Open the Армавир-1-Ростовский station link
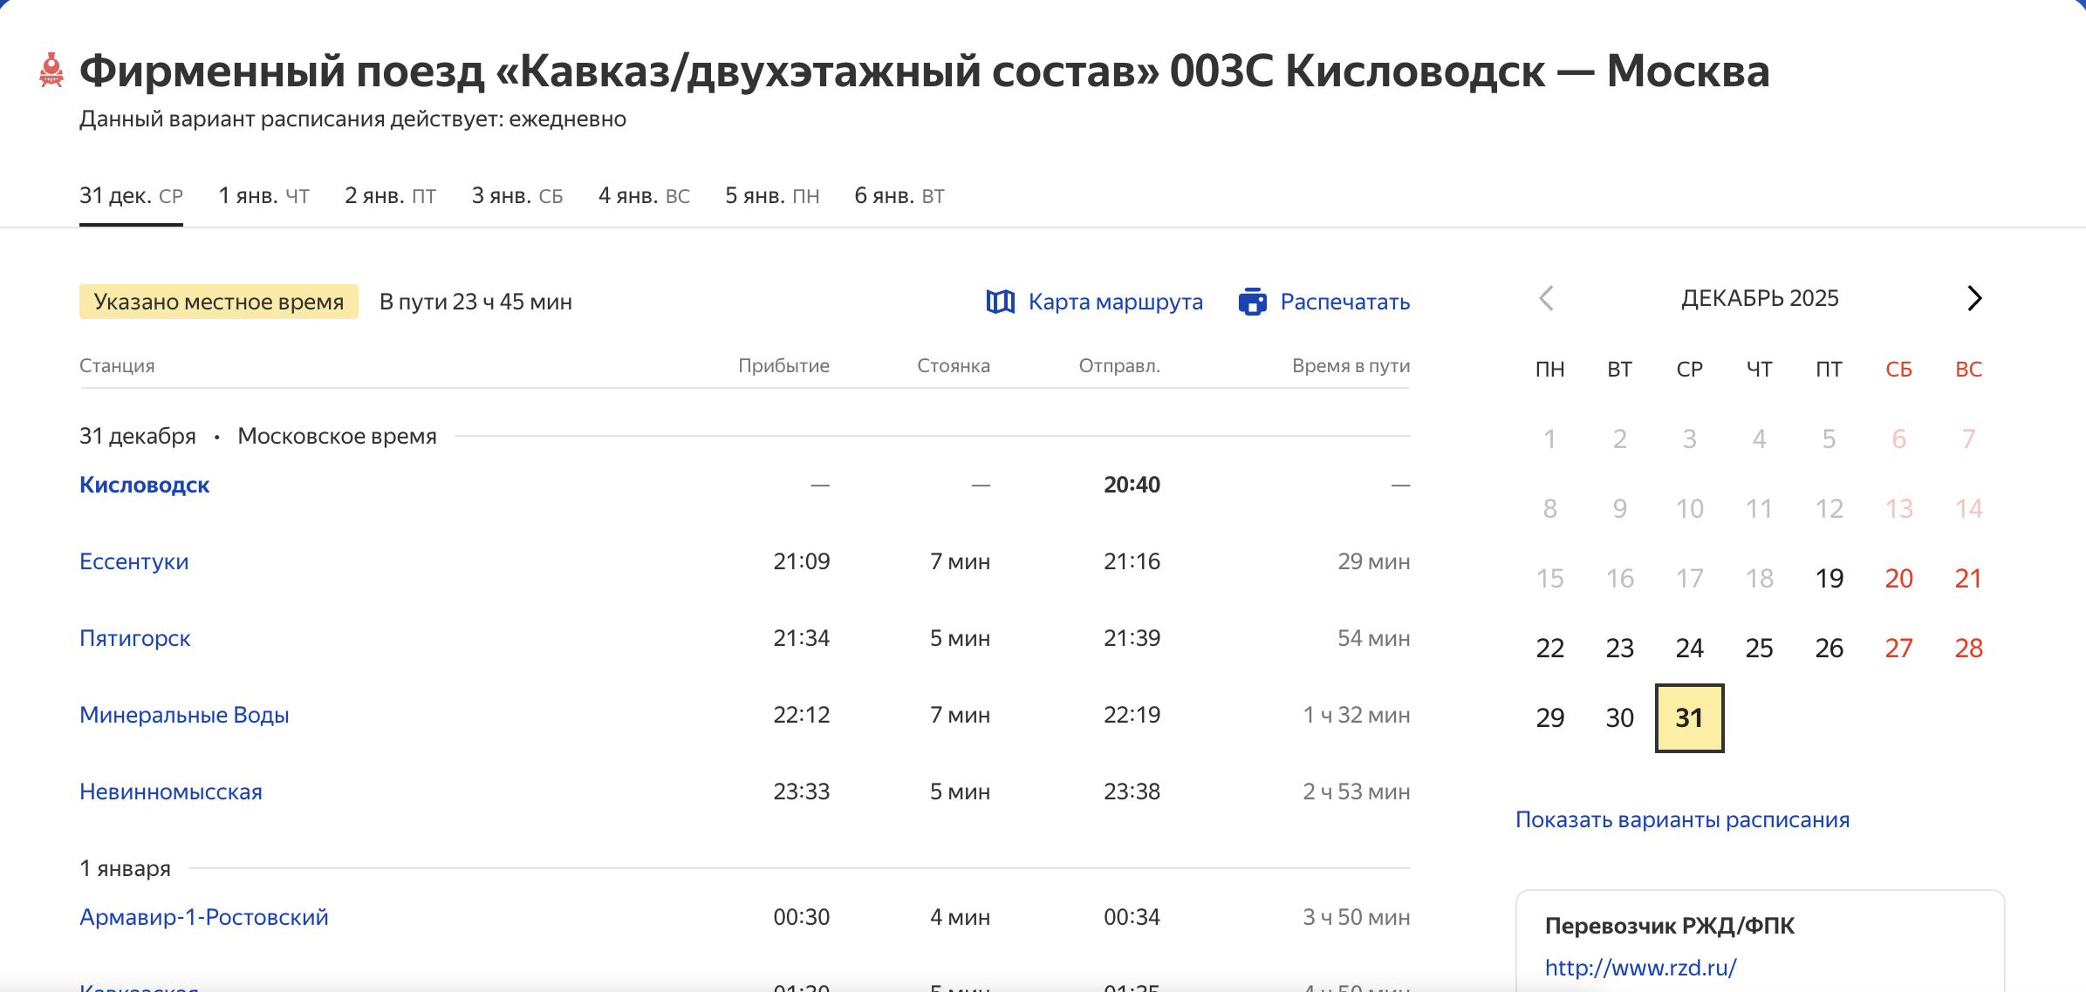 203,917
